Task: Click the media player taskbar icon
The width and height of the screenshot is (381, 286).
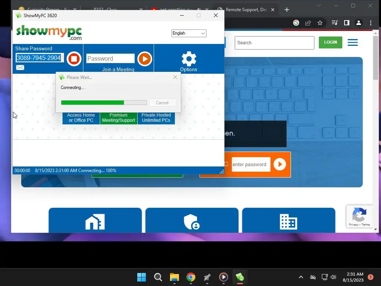Action: click(224, 277)
